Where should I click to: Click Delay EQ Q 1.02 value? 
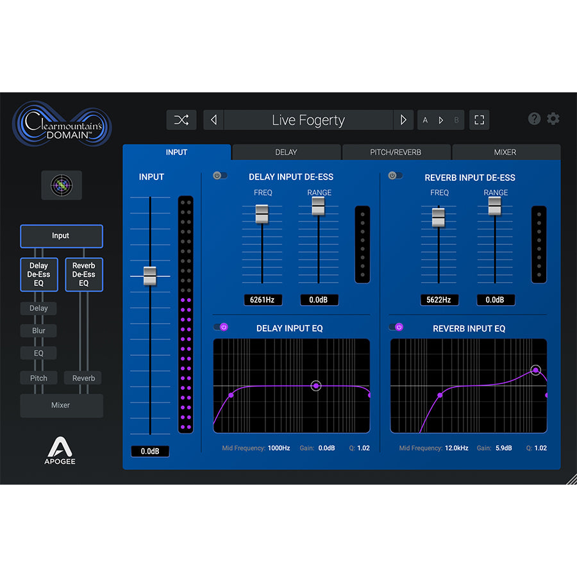click(x=364, y=448)
